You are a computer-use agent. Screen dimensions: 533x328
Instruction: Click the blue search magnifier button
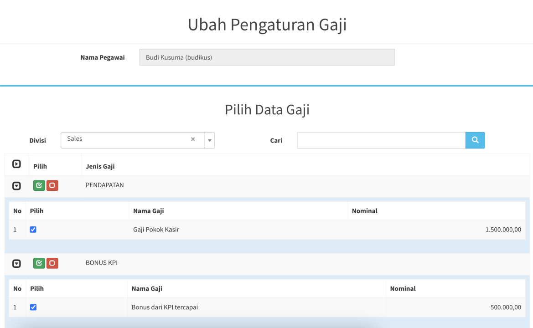[x=475, y=140]
